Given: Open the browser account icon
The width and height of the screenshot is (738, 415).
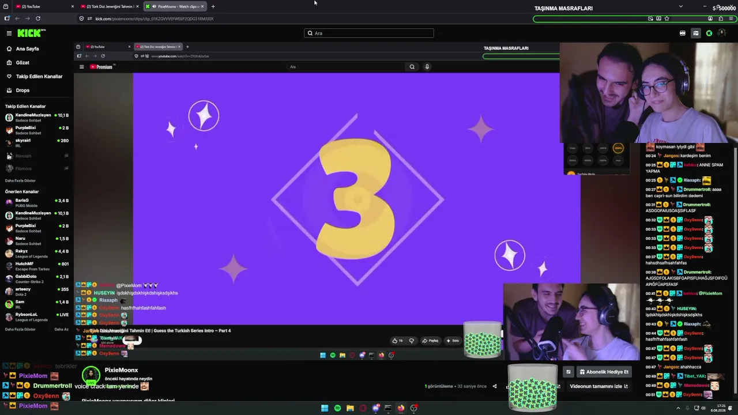Looking at the screenshot, I should (x=710, y=18).
